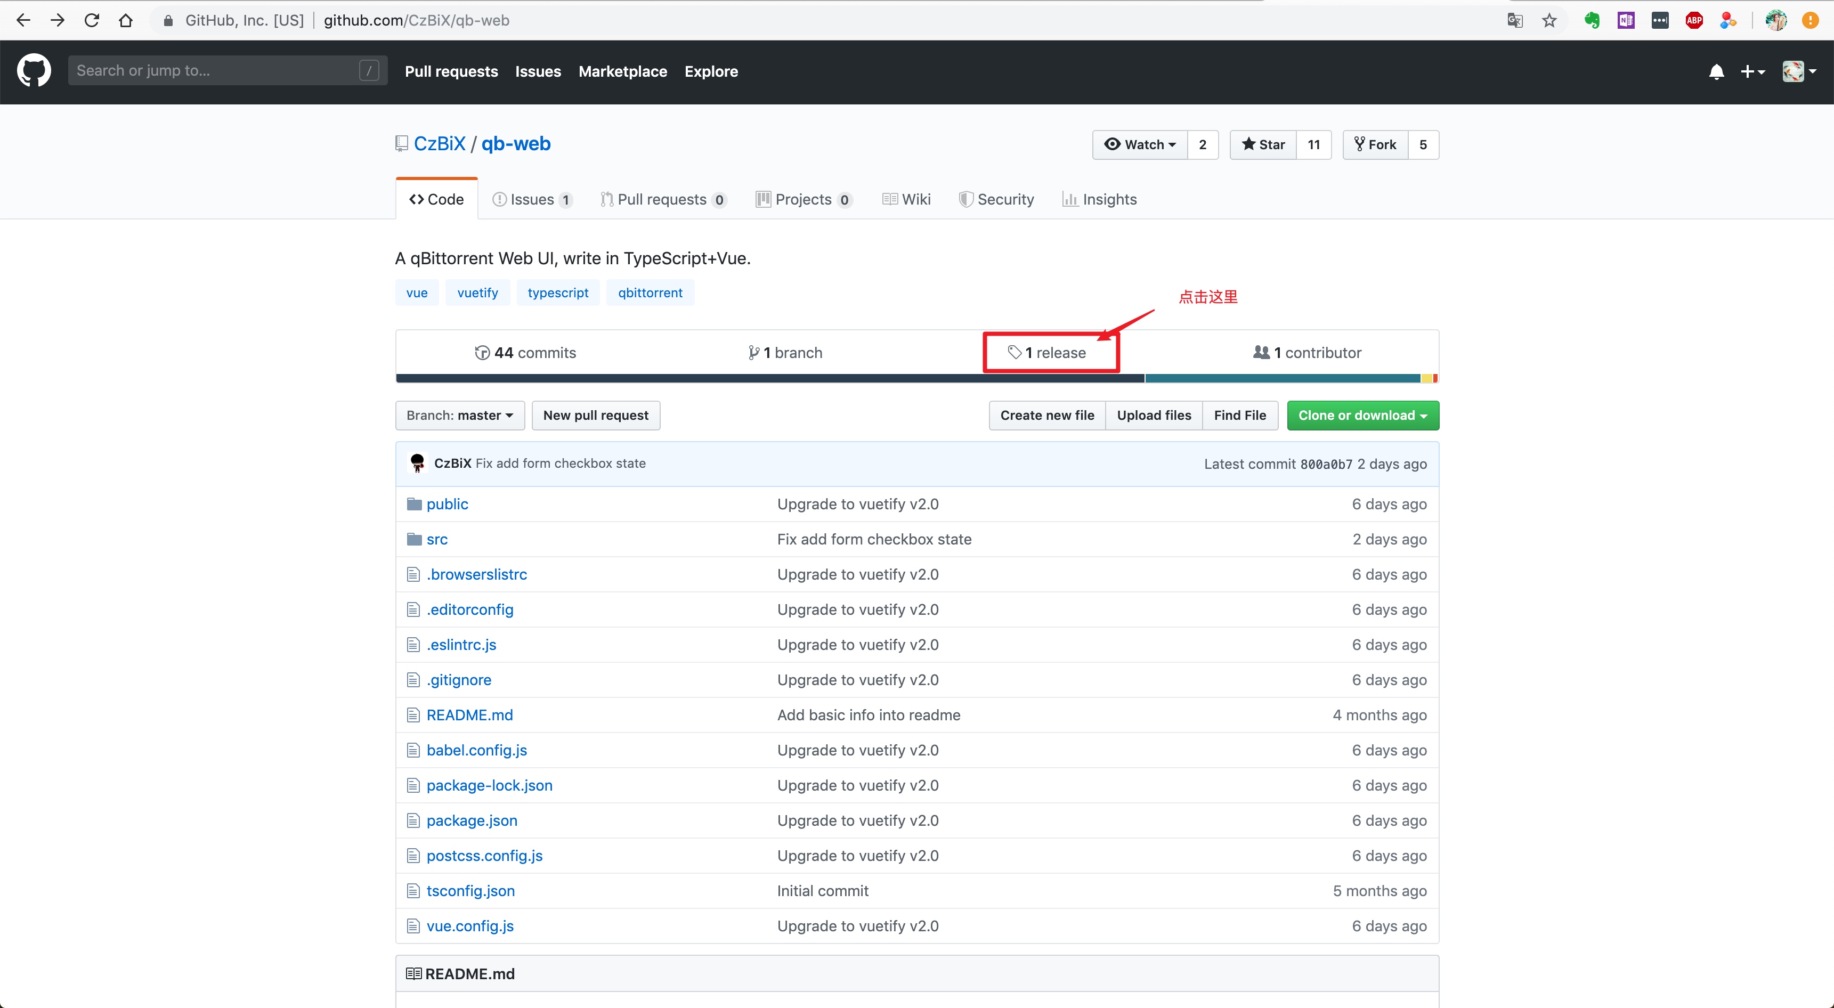Open the Insights tab
Screen dimensions: 1834x1008
click(x=1100, y=200)
